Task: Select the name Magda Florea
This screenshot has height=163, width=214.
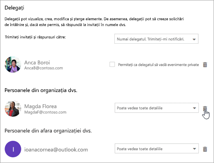Action: click(40, 106)
